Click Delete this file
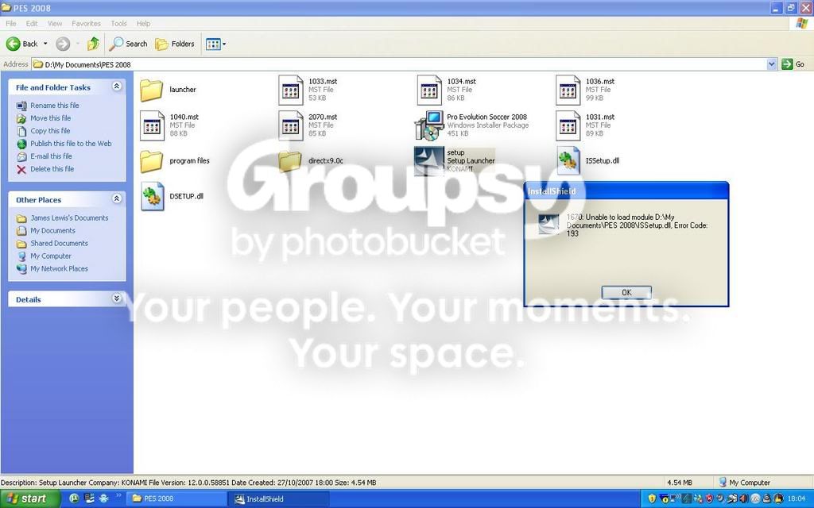814x508 pixels. (x=52, y=169)
